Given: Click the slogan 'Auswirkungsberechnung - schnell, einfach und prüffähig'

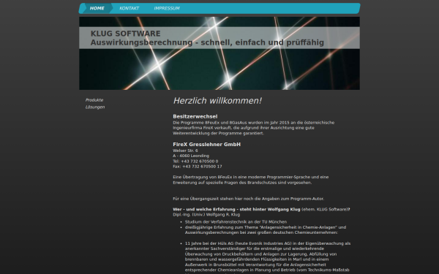Looking at the screenshot, I should (x=207, y=42).
